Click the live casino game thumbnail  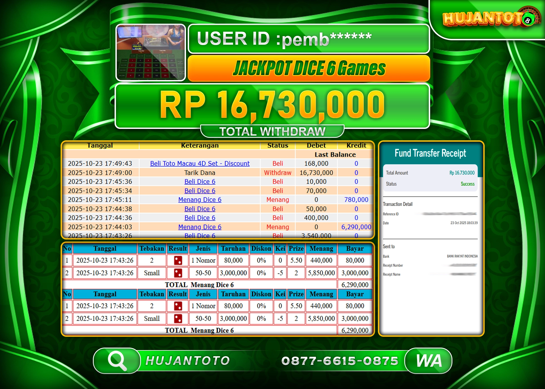click(x=150, y=52)
